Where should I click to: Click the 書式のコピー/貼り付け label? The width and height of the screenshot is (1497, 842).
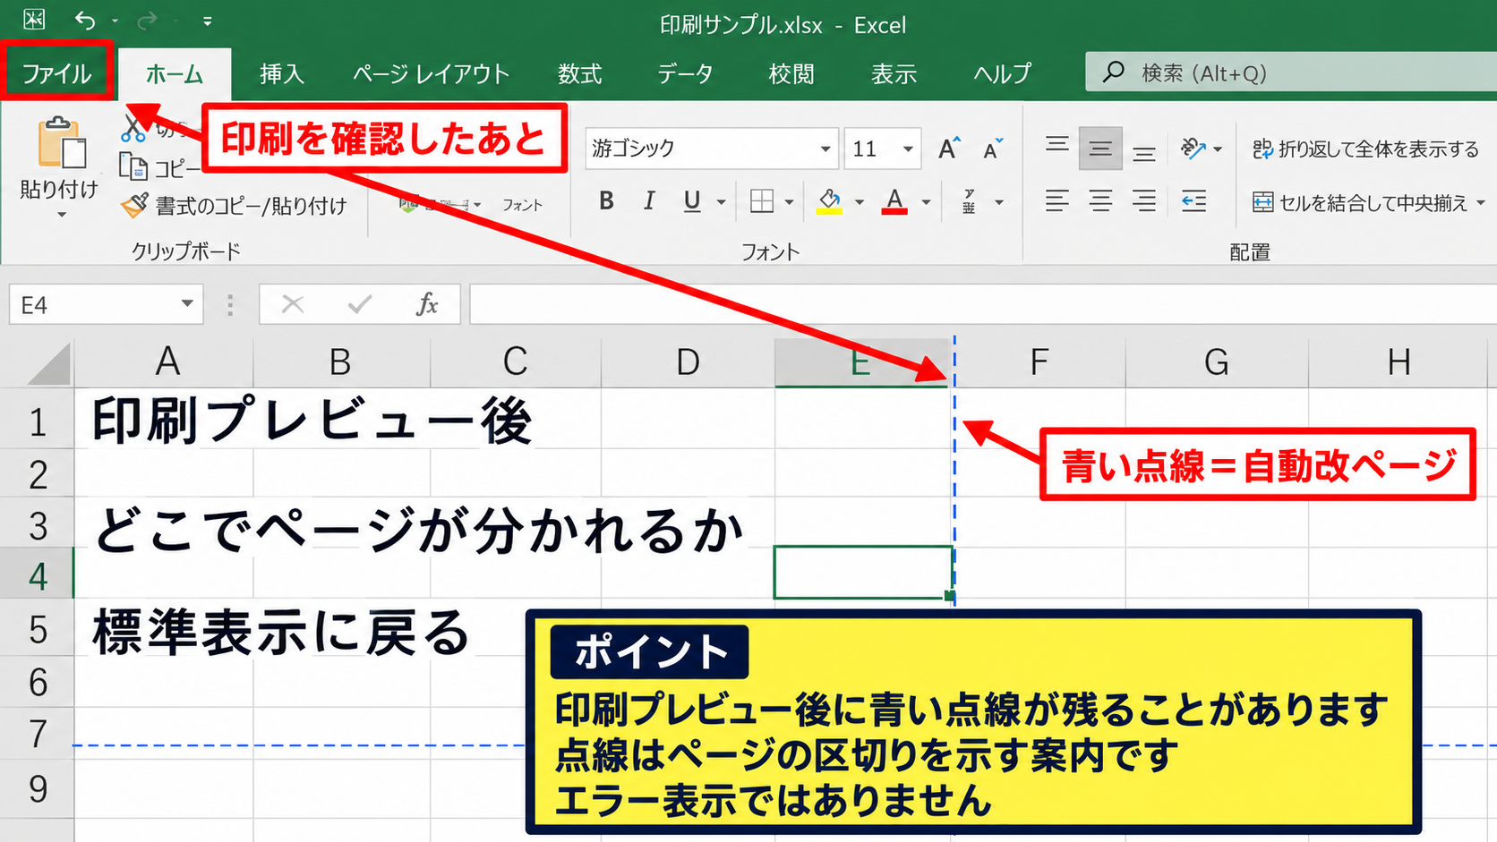[x=252, y=206]
